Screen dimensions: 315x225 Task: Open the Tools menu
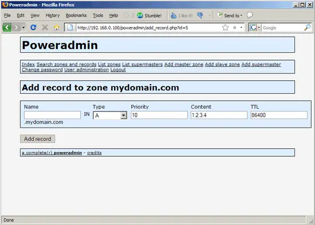point(98,15)
